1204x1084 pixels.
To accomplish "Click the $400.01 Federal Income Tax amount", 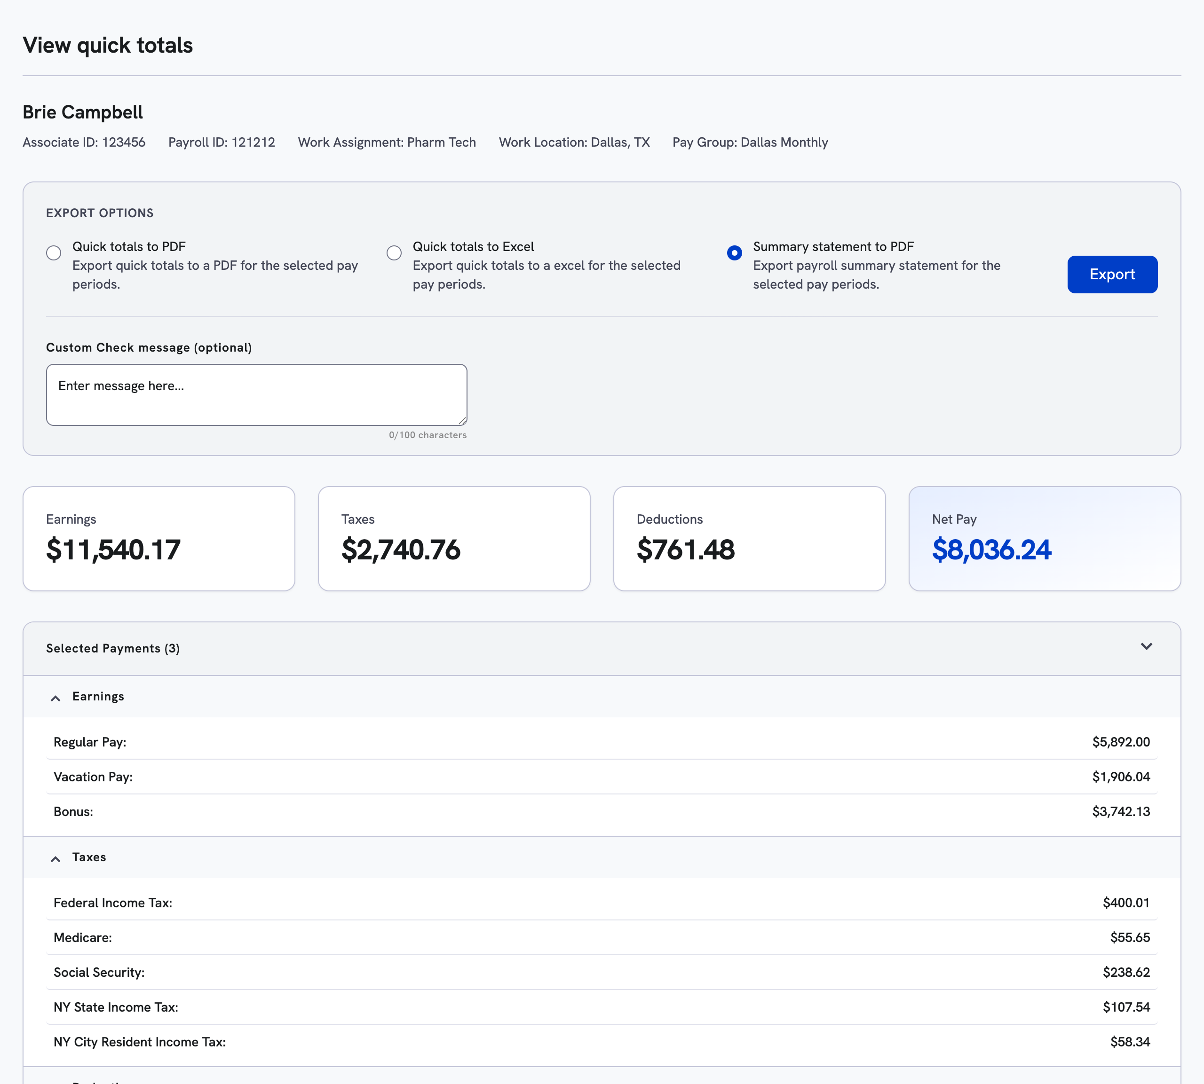I will (1126, 903).
